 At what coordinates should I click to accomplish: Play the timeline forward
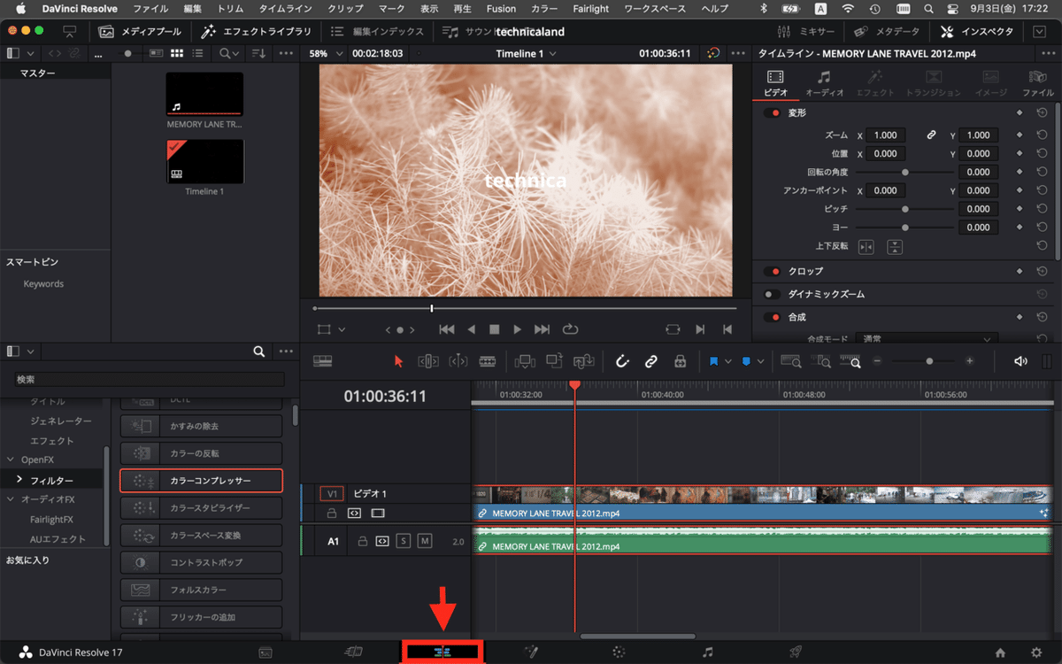(x=518, y=329)
